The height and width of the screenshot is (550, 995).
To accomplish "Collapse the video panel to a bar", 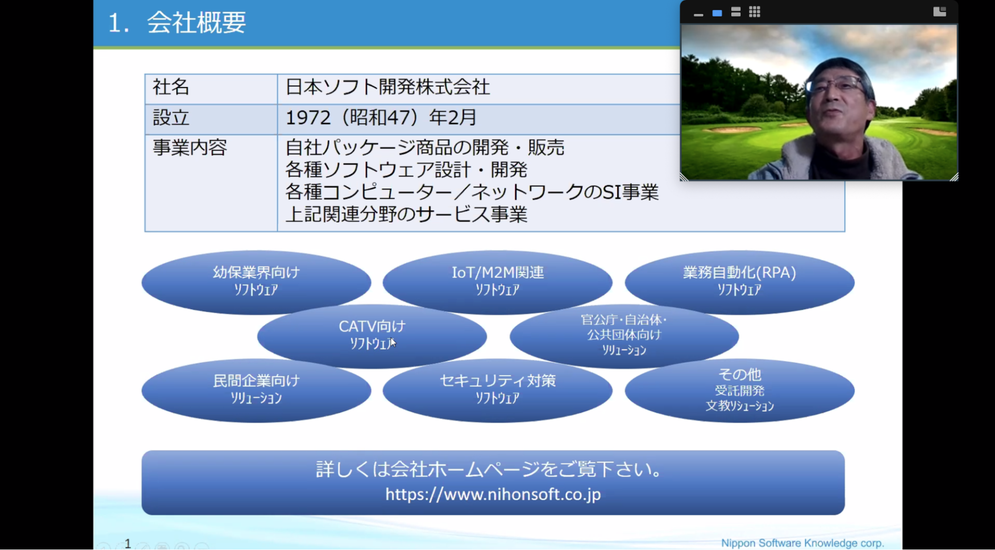I will coord(698,15).
